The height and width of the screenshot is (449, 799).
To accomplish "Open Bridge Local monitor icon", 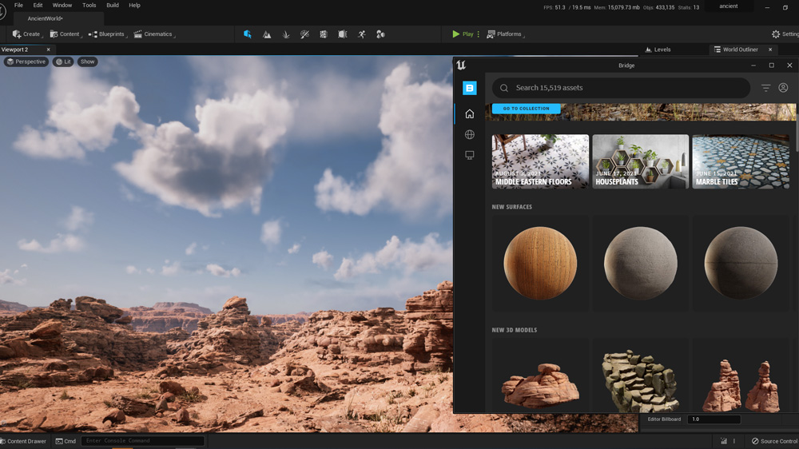I will [x=469, y=155].
